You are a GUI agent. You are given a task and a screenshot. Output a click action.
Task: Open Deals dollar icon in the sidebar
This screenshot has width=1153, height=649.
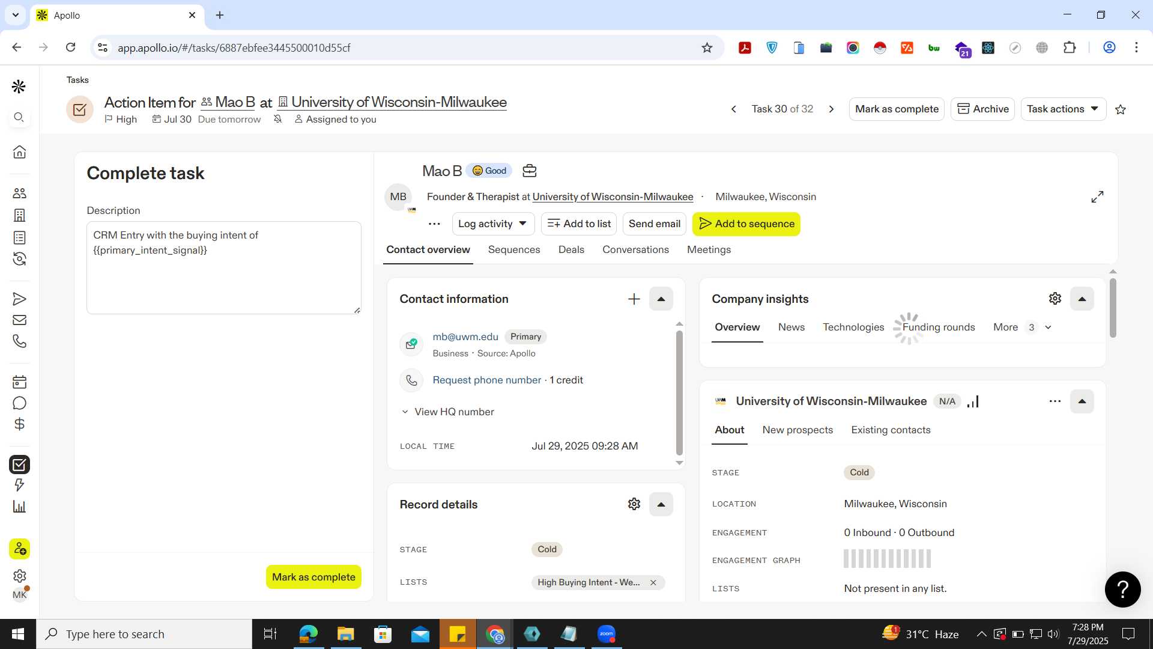[x=19, y=424]
